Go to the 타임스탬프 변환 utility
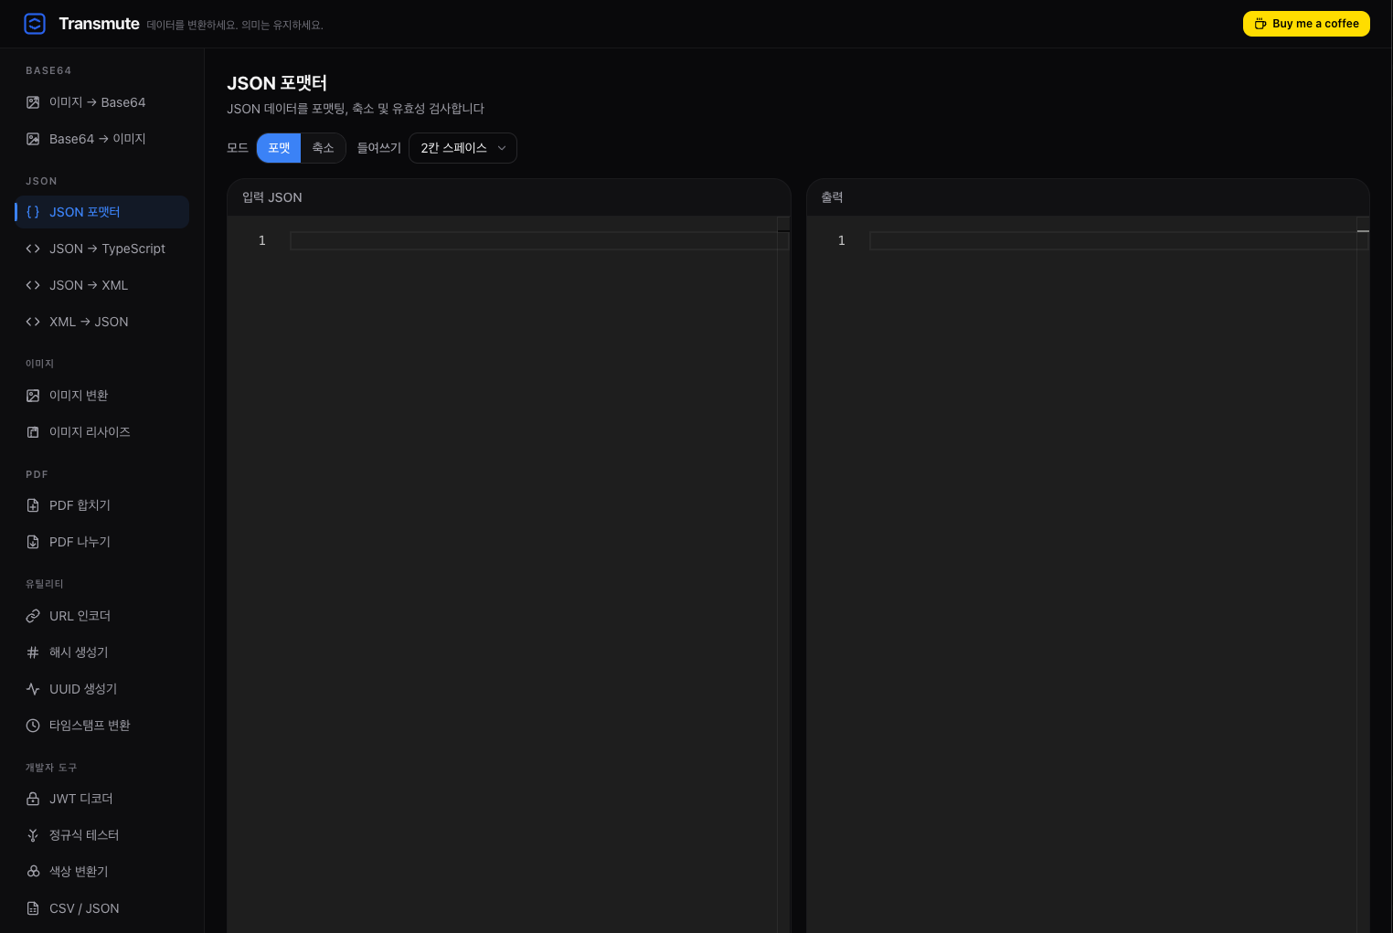The width and height of the screenshot is (1393, 933). tap(90, 725)
